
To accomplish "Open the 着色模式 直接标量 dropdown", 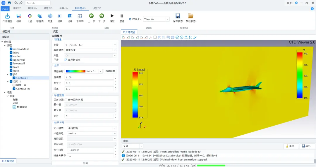I will coord(90,50).
